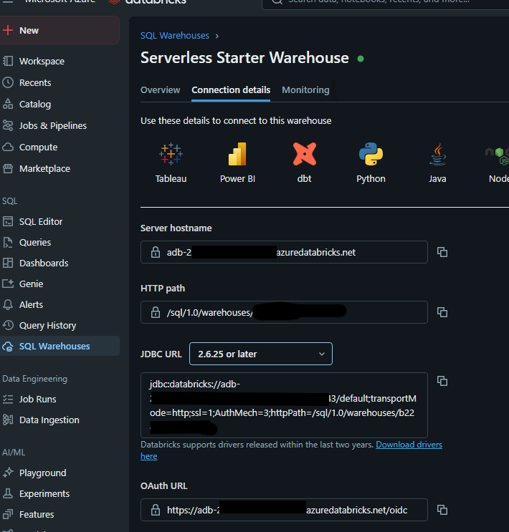
Task: Switch to the Overview tab
Action: pos(160,90)
